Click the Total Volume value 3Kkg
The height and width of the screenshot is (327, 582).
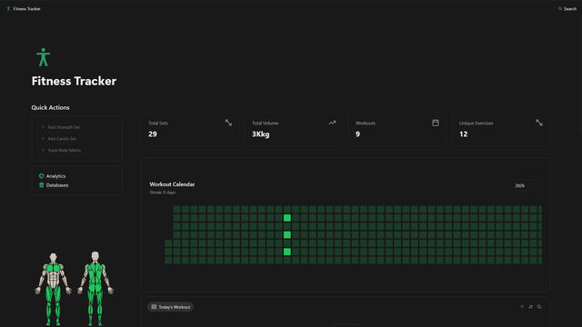[261, 134]
